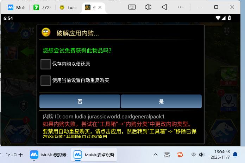Switch to the 7723 app tab
The image size is (245, 163).
[x=42, y=7]
